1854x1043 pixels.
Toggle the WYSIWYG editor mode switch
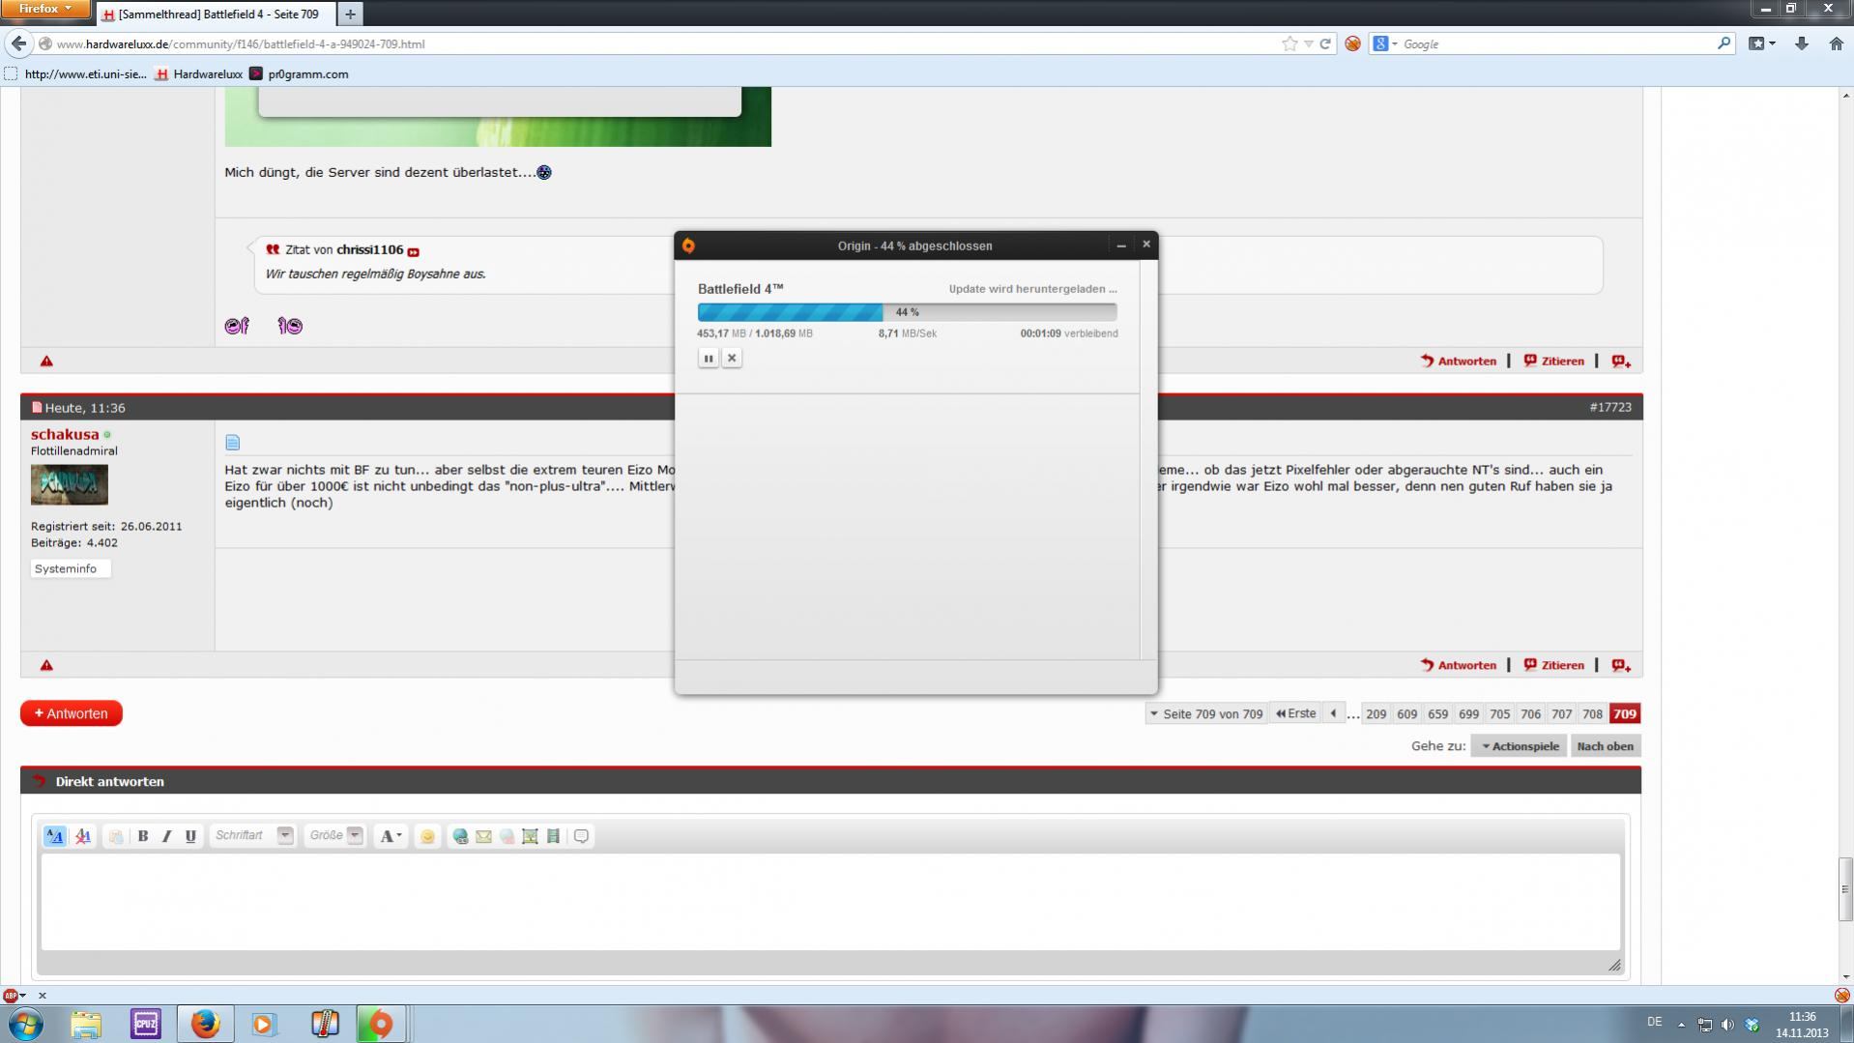coord(55,836)
